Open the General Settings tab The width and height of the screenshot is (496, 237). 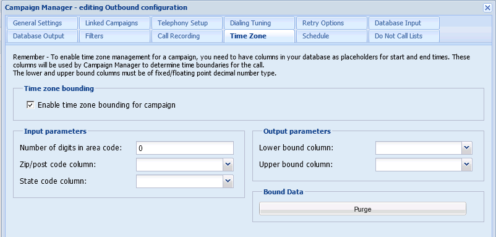[x=42, y=23]
